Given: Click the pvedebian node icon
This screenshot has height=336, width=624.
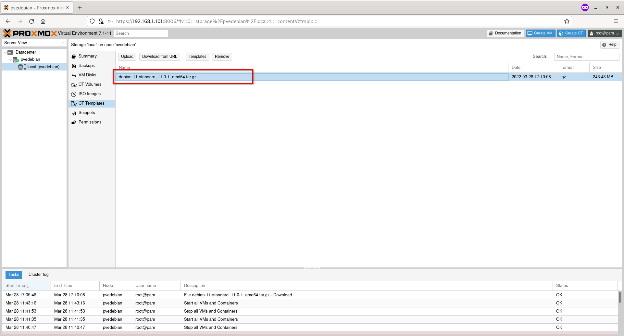Looking at the screenshot, I should 16,59.
